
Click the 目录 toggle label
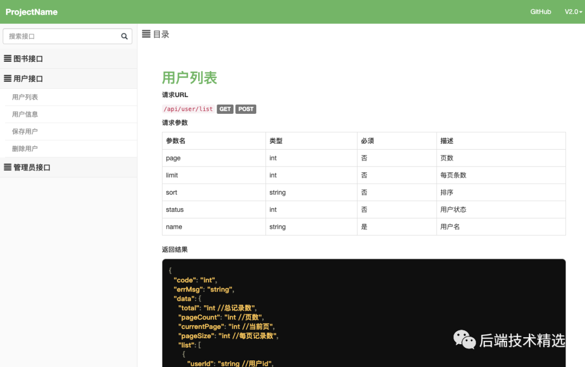click(x=161, y=34)
